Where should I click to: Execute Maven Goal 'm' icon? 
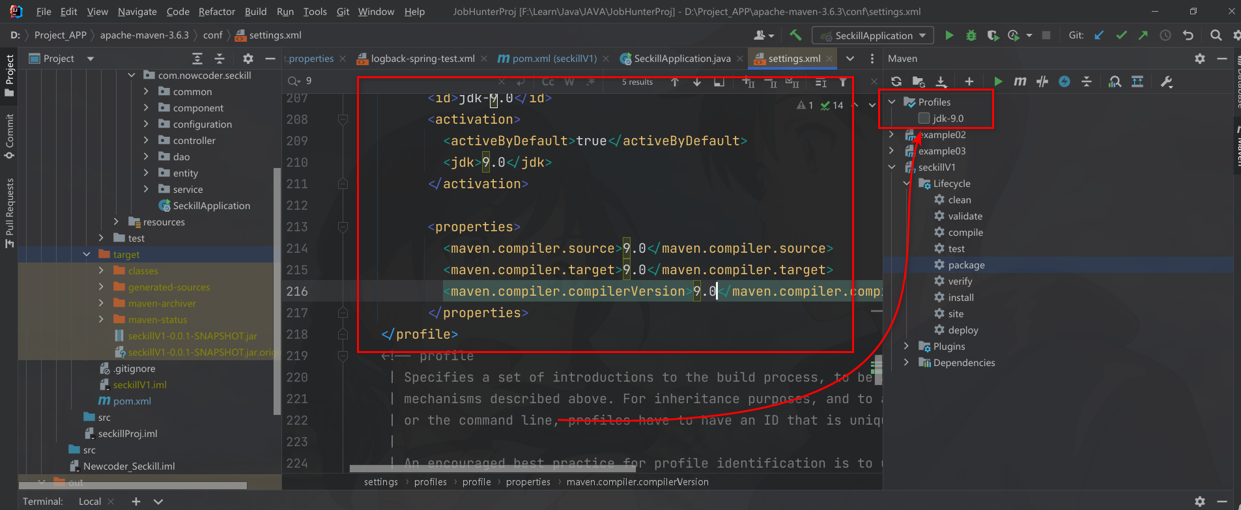click(1020, 81)
